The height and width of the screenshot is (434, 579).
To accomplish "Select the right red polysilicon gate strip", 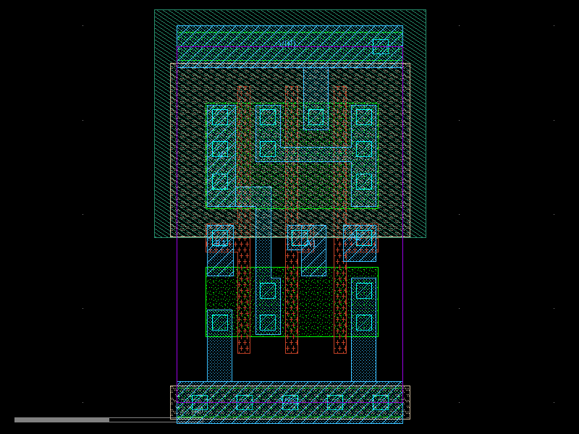I will (340, 220).
